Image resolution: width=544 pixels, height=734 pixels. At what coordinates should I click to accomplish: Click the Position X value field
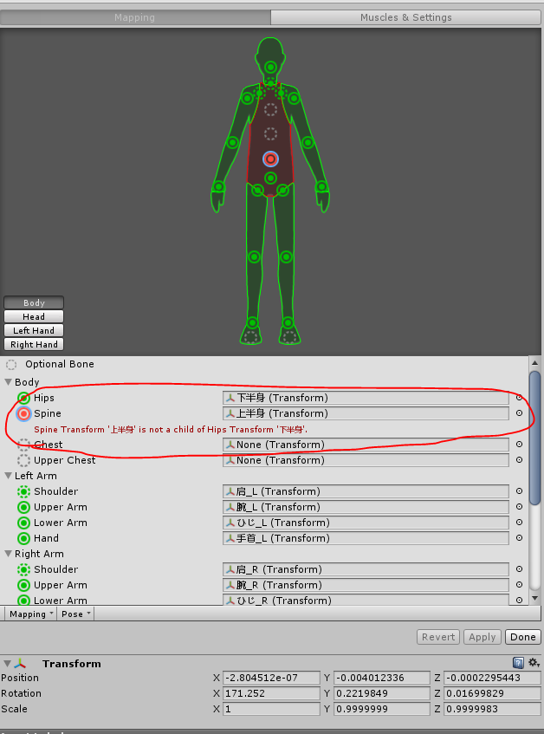271,678
